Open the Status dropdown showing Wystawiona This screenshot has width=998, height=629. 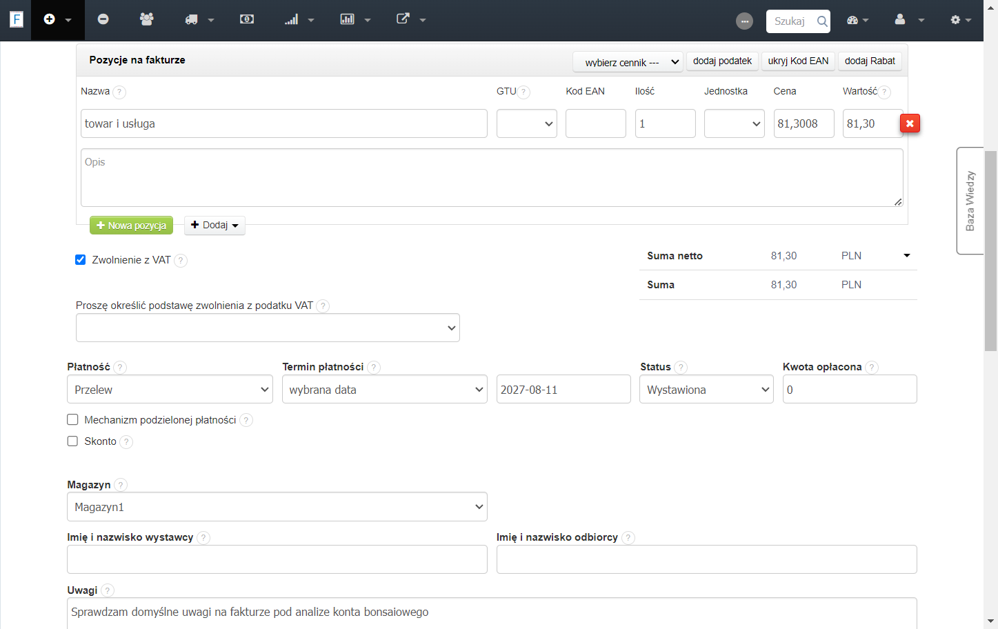(706, 390)
